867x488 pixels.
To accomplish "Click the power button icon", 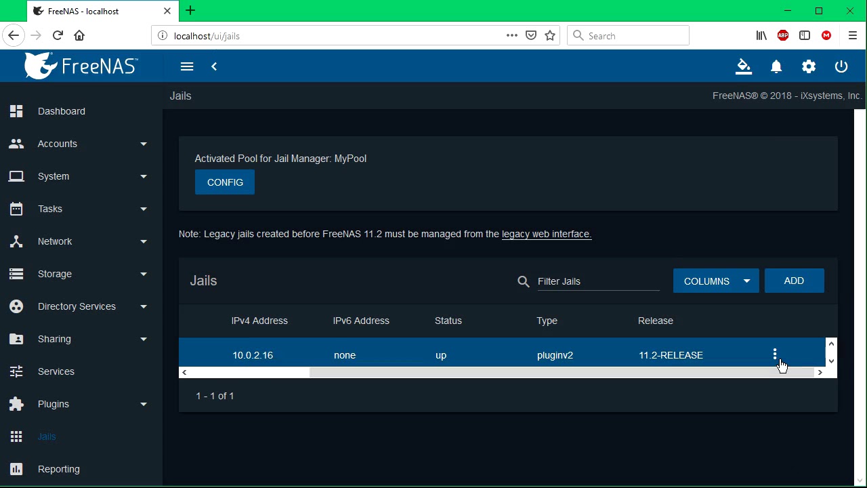I will pos(841,66).
